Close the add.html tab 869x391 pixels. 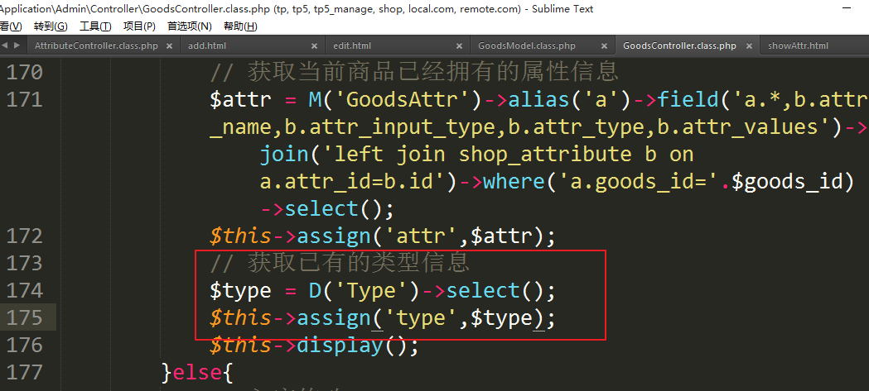314,46
